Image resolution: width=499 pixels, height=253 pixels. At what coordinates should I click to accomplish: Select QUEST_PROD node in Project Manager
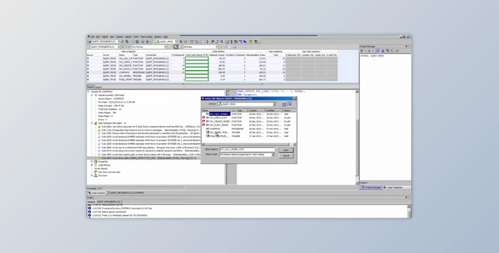[x=372, y=56]
